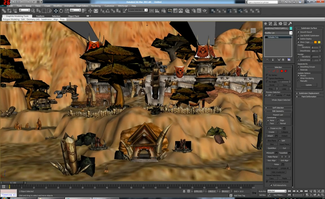This screenshot has width=325, height=199.
Task: Toggle the Percent Snap icon
Action: pos(113,11)
